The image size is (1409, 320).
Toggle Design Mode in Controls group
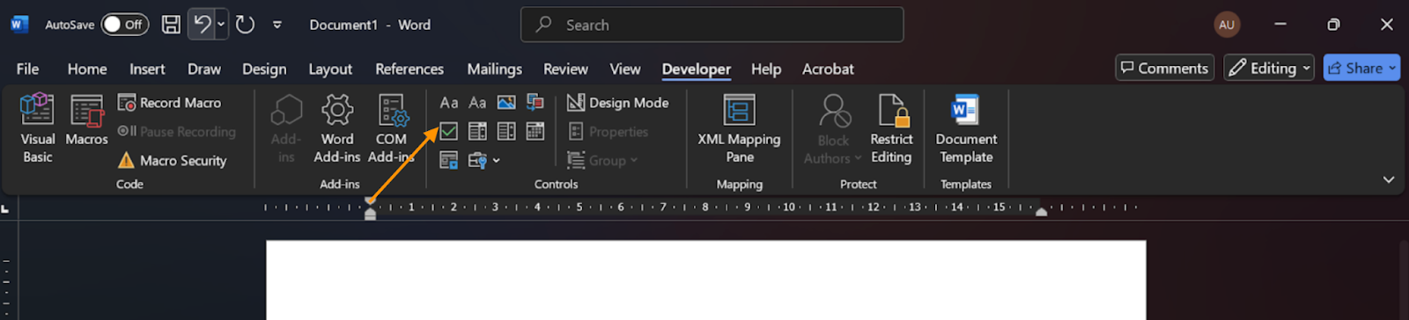point(618,103)
